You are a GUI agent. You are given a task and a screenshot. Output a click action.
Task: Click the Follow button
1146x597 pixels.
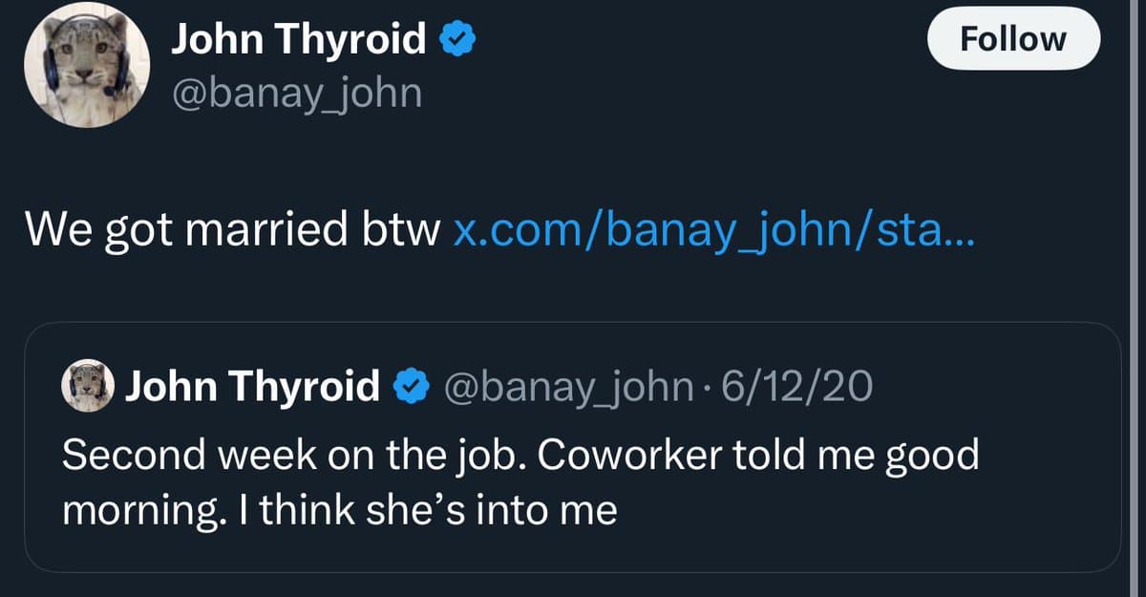pos(1013,39)
